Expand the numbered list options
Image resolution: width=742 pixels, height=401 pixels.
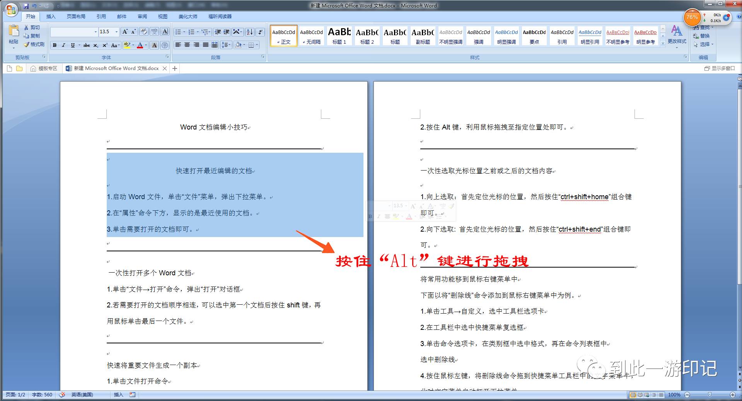(198, 32)
